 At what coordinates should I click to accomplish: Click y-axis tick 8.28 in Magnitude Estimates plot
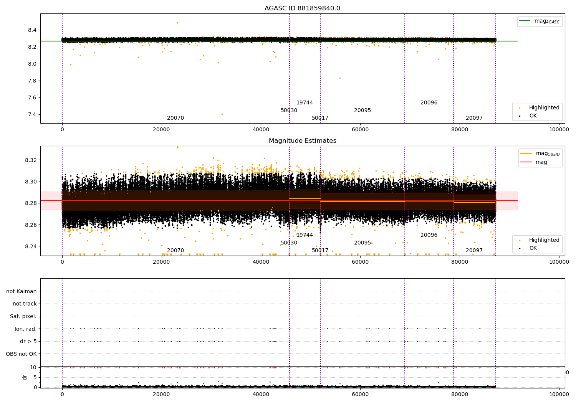click(30, 203)
